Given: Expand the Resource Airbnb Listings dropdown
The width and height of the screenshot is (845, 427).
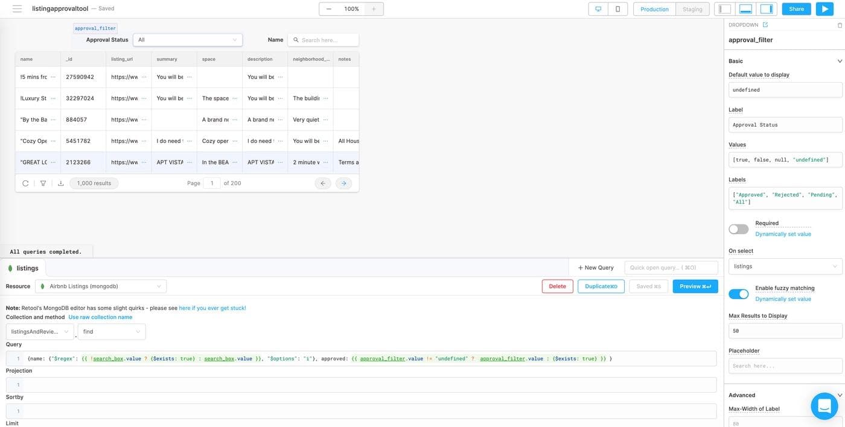Looking at the screenshot, I should coord(101,286).
